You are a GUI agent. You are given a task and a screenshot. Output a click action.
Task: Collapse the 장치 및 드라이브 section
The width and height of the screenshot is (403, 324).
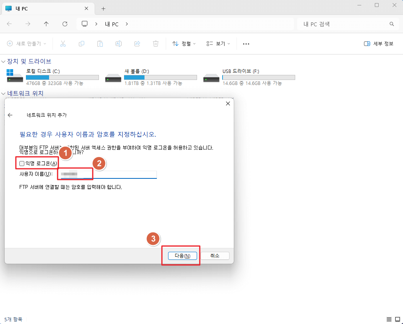(3, 61)
